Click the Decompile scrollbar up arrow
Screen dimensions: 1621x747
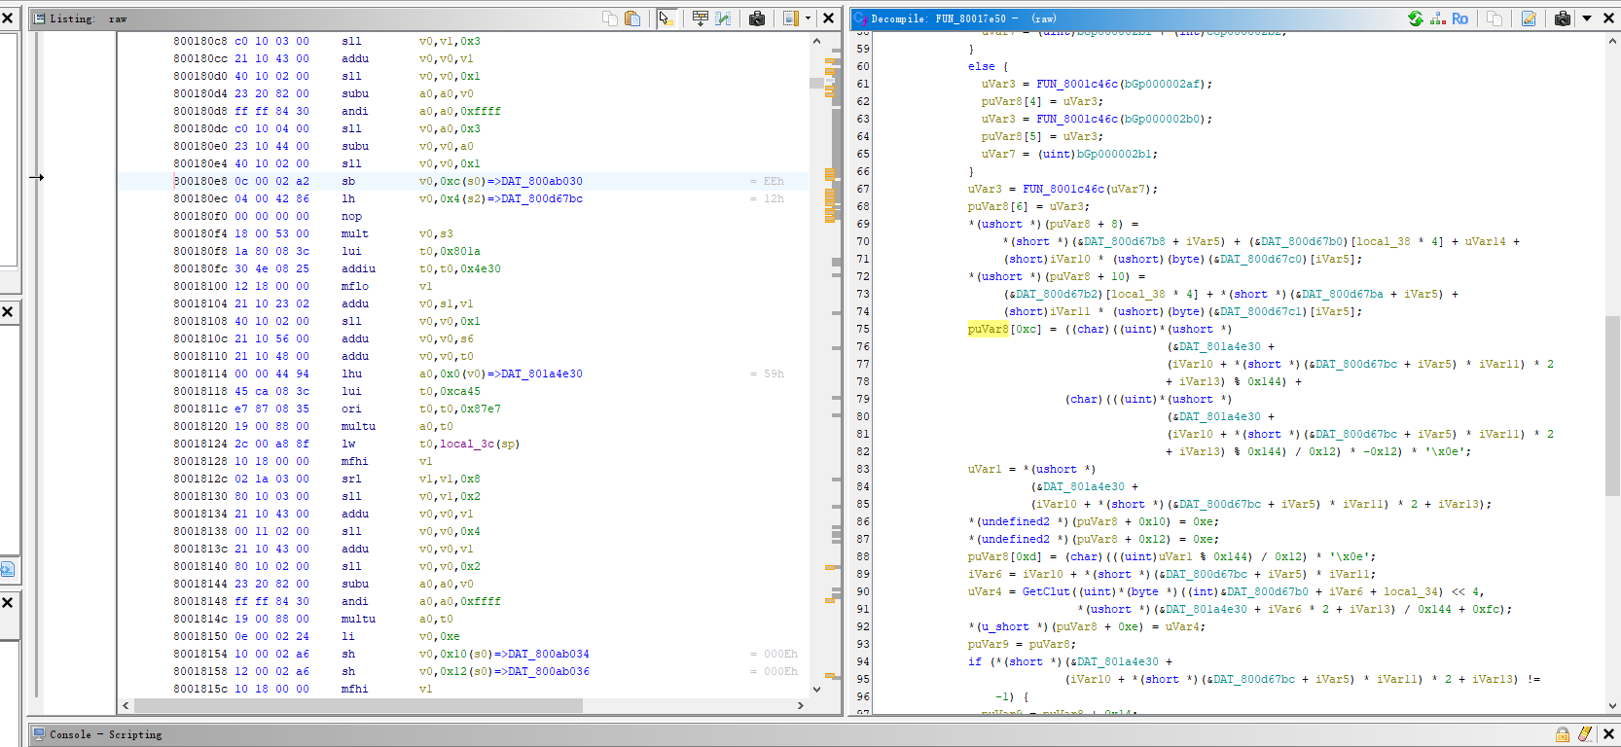(x=1612, y=41)
